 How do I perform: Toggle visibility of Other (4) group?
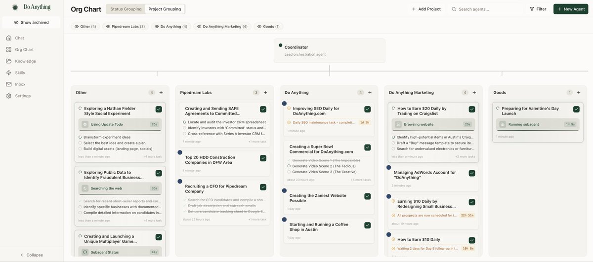(x=85, y=27)
